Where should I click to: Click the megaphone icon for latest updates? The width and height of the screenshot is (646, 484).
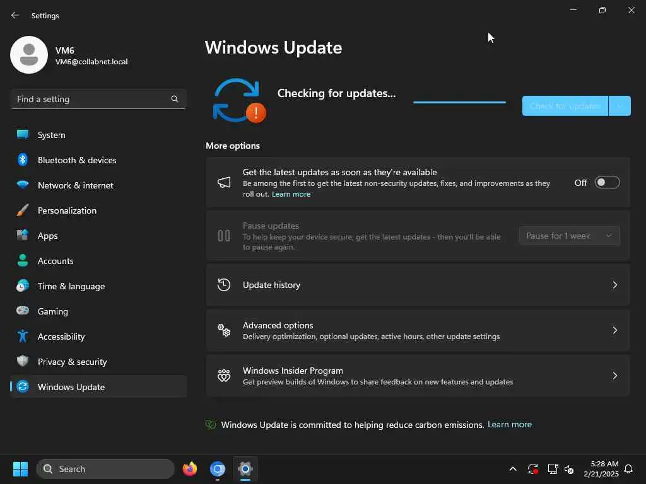point(224,182)
